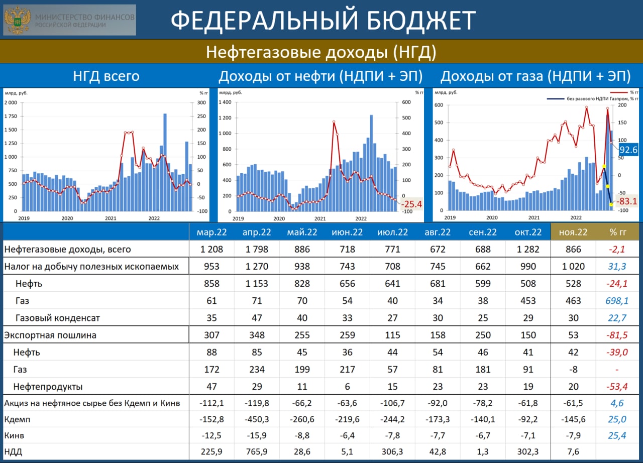Select the "ноя.22" column header

pyautogui.click(x=573, y=233)
